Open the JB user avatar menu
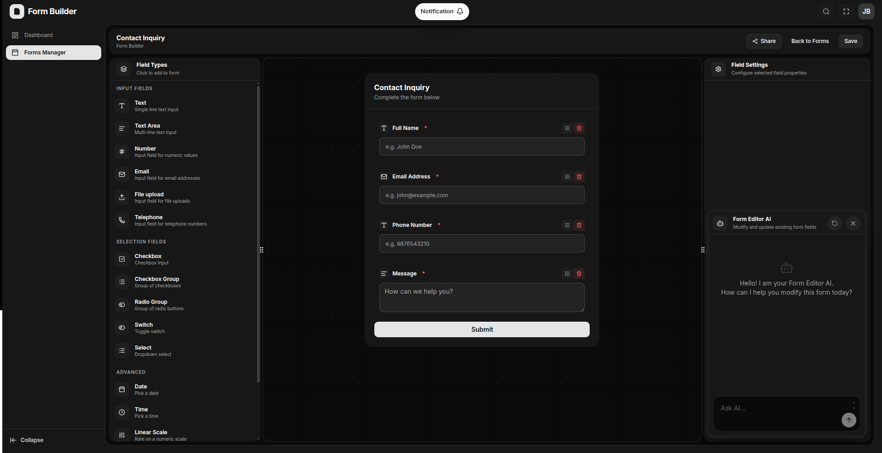 [x=866, y=11]
